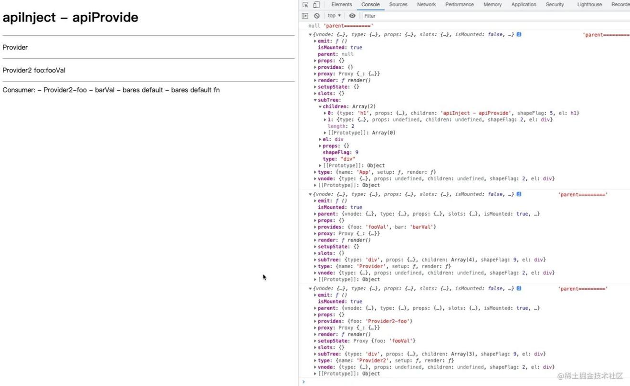Click the info badge on third logged object
This screenshot has width=630, height=386.
(519, 288)
